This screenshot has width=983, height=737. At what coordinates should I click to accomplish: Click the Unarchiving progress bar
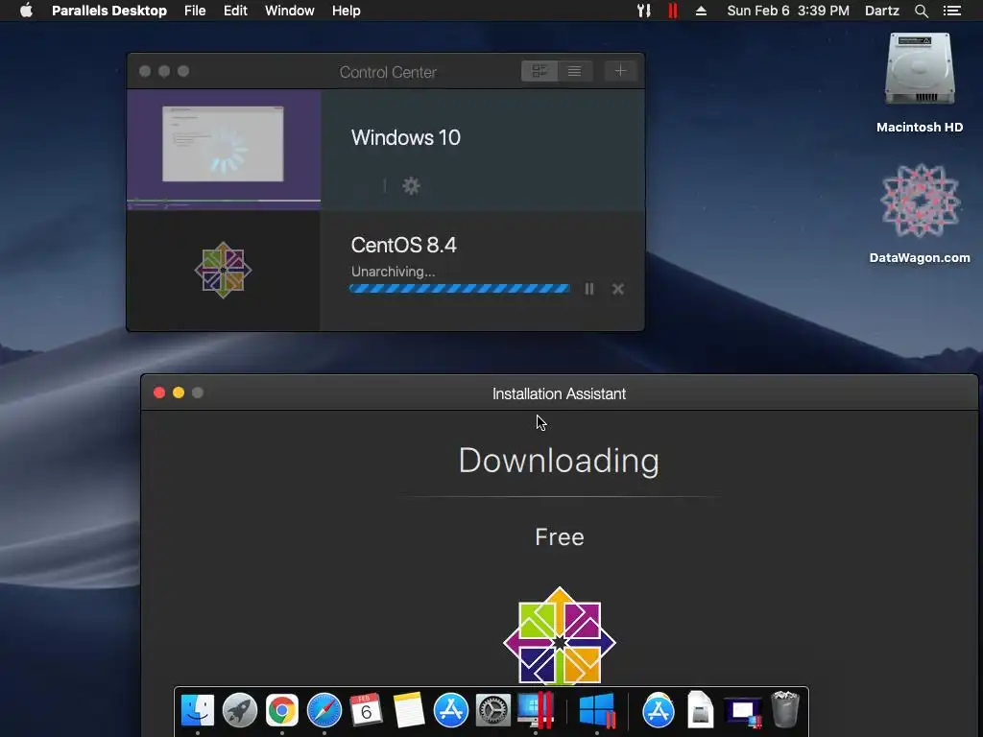460,288
